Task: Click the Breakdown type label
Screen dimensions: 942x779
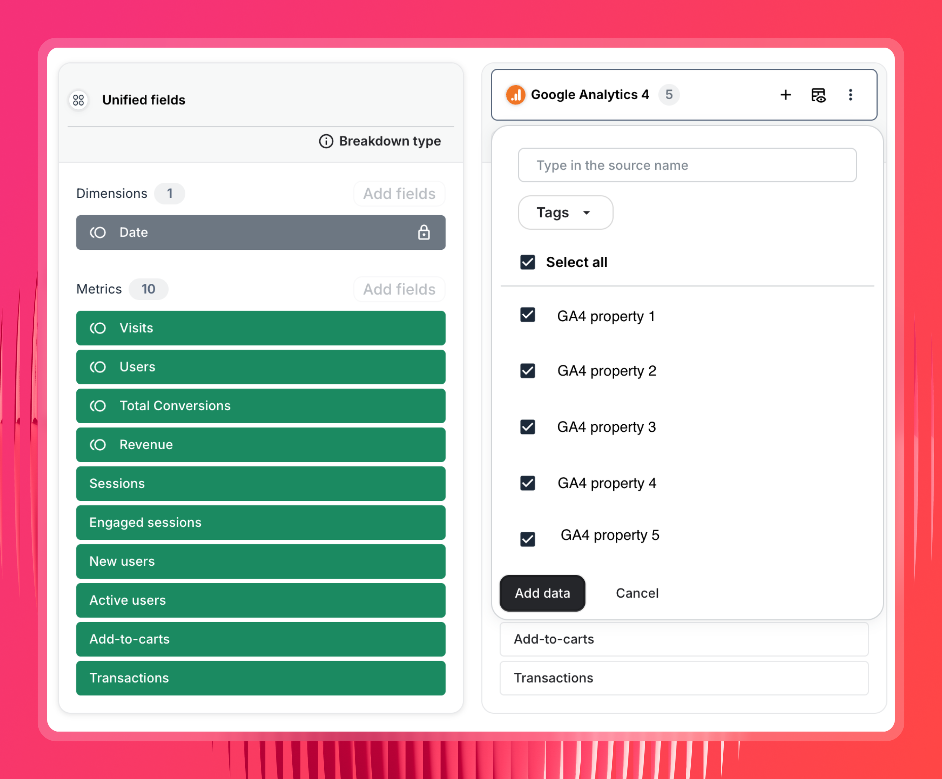Action: [390, 141]
